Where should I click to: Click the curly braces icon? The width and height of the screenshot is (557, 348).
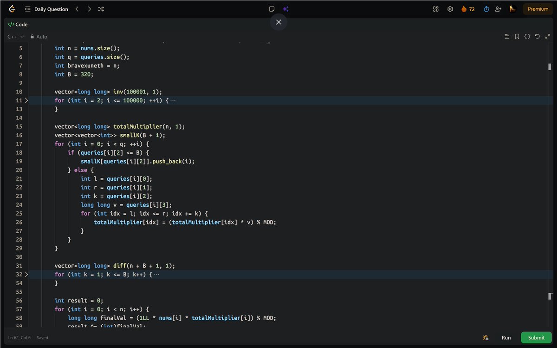click(527, 37)
